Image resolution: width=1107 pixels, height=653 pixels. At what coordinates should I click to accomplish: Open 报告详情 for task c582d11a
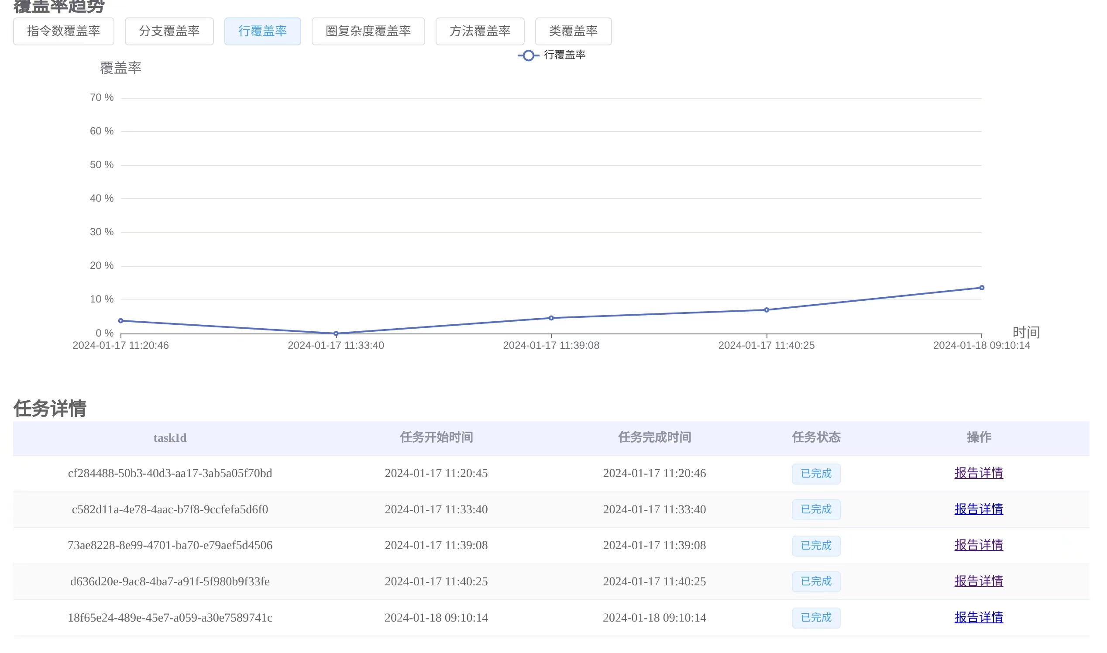tap(979, 509)
